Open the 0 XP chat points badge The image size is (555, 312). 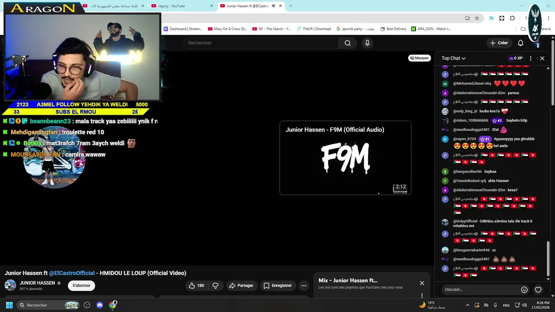[516, 58]
